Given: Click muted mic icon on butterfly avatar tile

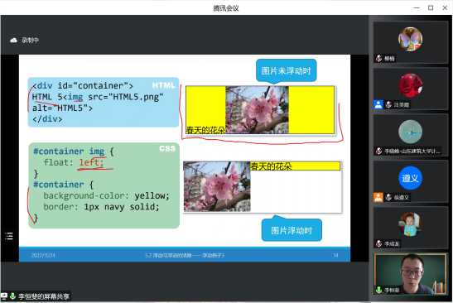Looking at the screenshot, I should 379,59.
